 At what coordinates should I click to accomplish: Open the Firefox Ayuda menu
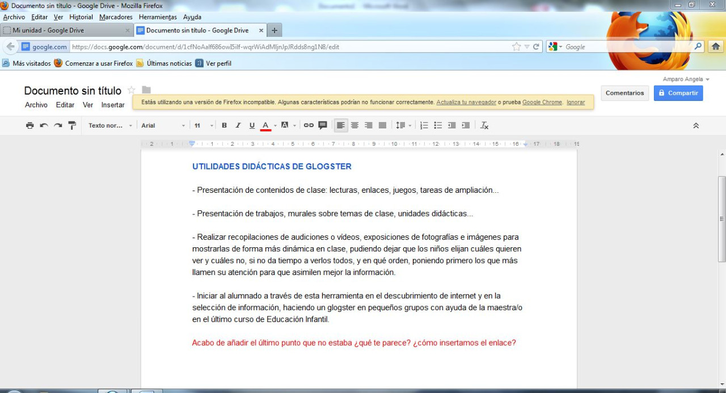(192, 17)
